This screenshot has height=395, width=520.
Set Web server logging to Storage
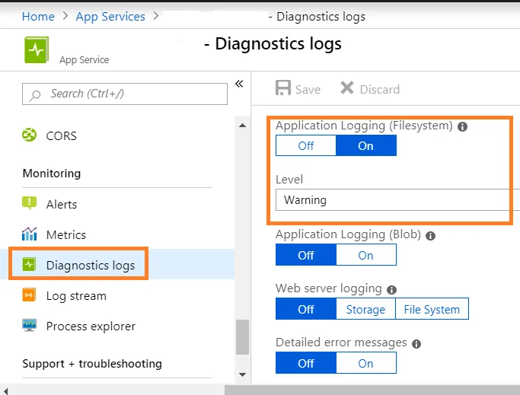point(365,309)
